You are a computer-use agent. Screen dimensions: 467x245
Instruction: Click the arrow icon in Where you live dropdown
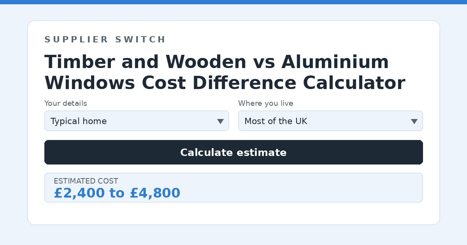tap(414, 121)
